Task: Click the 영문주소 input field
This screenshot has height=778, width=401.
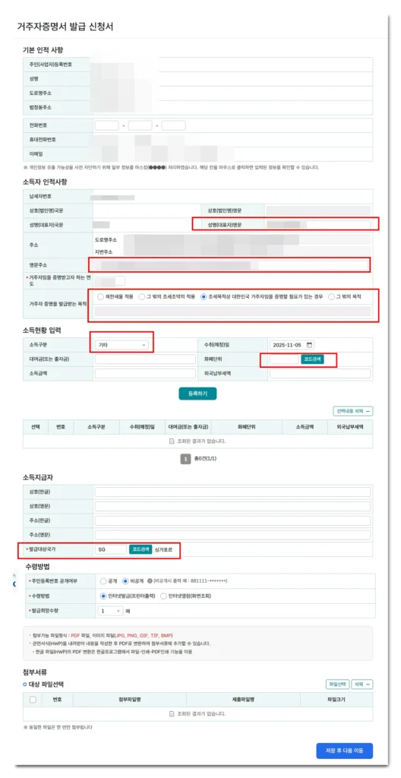Action: pos(232,265)
